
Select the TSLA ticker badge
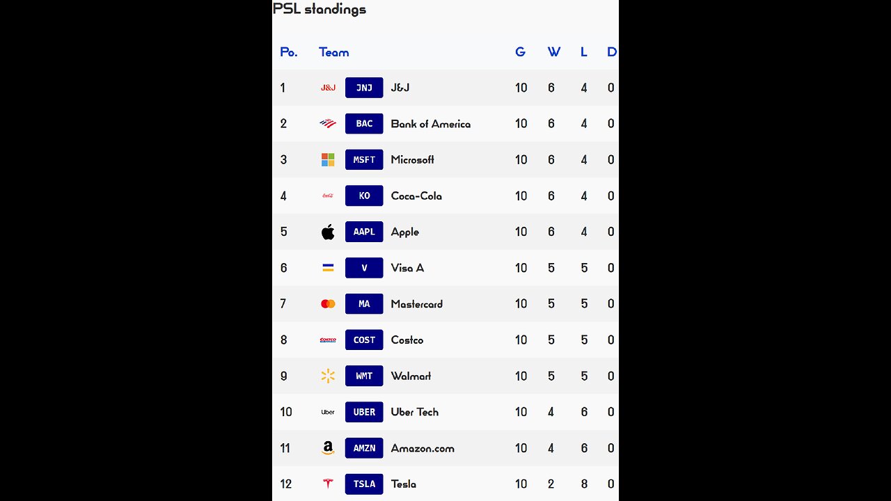point(364,484)
